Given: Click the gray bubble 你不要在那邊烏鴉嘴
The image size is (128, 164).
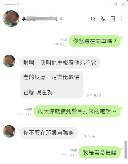Looking at the screenshot, I should point(49,133).
